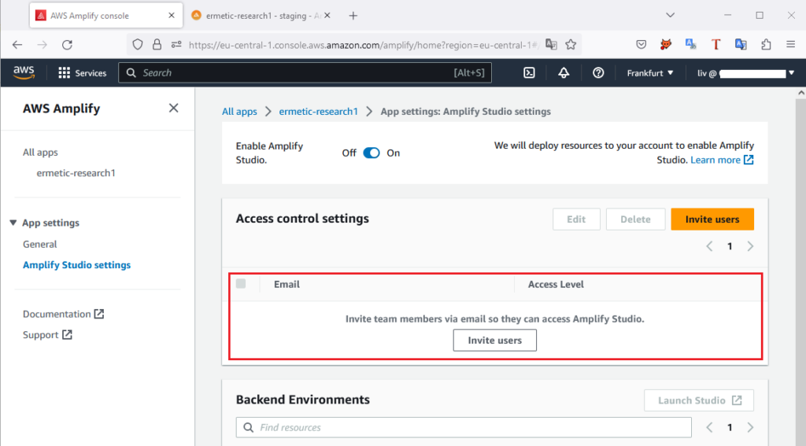Open the Pocket save icon

(641, 45)
